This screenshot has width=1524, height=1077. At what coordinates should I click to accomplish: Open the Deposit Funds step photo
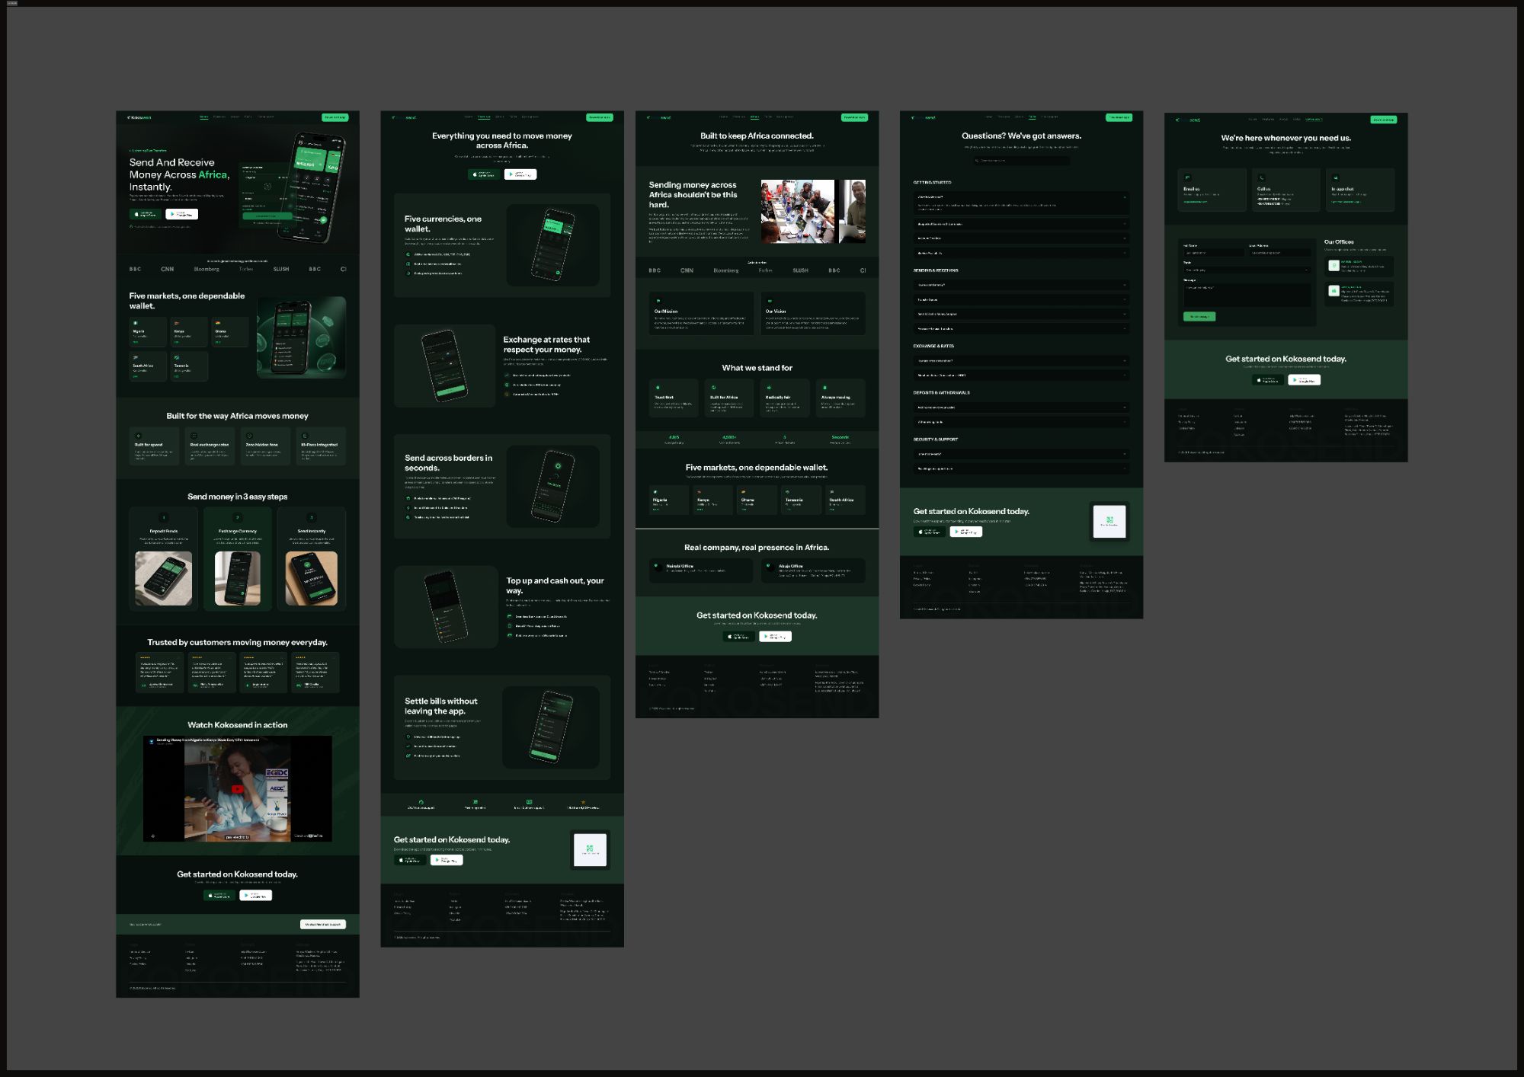click(x=163, y=578)
